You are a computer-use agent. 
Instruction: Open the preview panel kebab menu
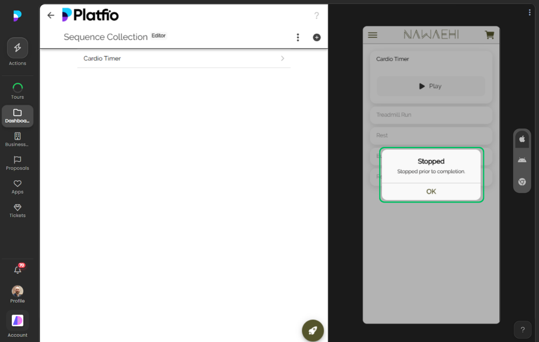click(x=530, y=13)
